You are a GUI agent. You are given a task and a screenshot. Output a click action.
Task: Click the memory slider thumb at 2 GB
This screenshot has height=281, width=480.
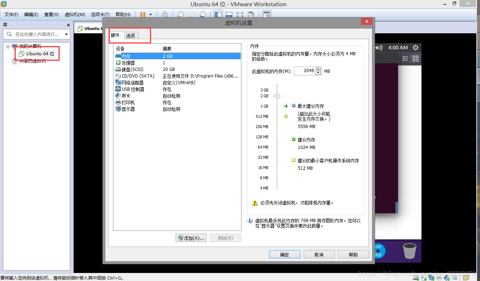(x=277, y=96)
